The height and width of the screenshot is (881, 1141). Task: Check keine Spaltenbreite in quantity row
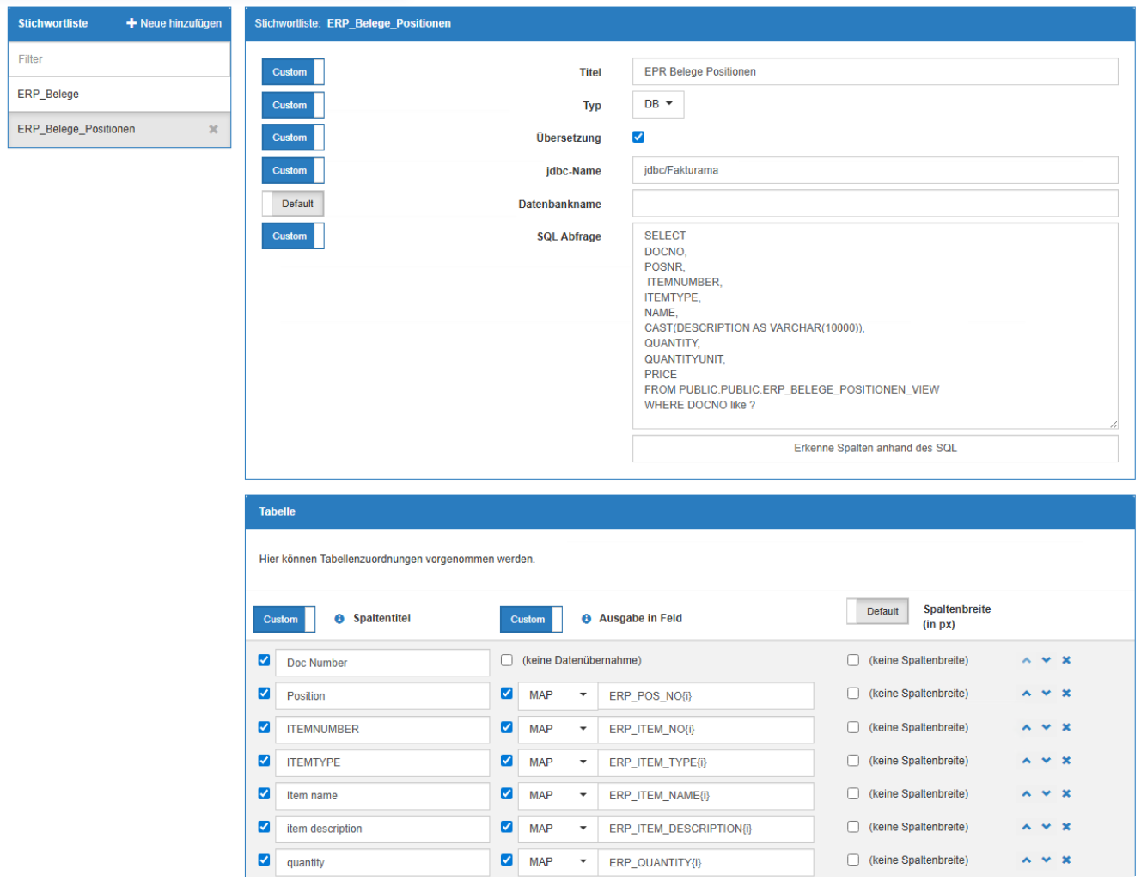tap(853, 860)
